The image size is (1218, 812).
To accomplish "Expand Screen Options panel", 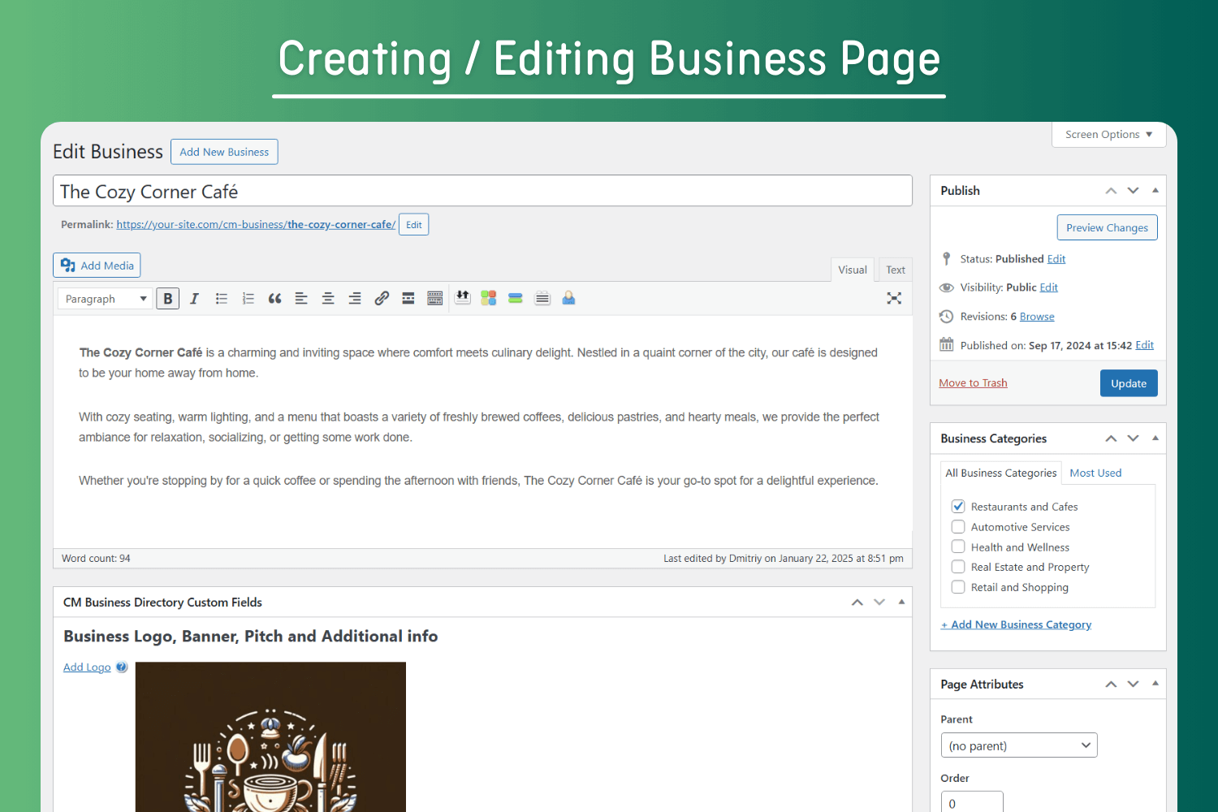I will click(x=1109, y=135).
